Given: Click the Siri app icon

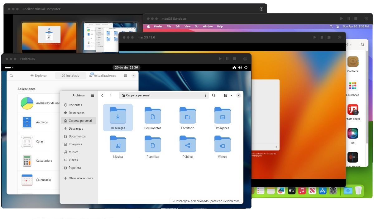Looking at the screenshot, I should (352, 133).
